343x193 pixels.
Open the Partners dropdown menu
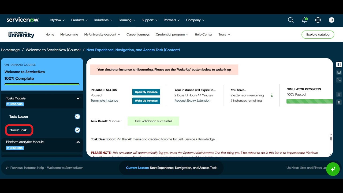[172, 20]
